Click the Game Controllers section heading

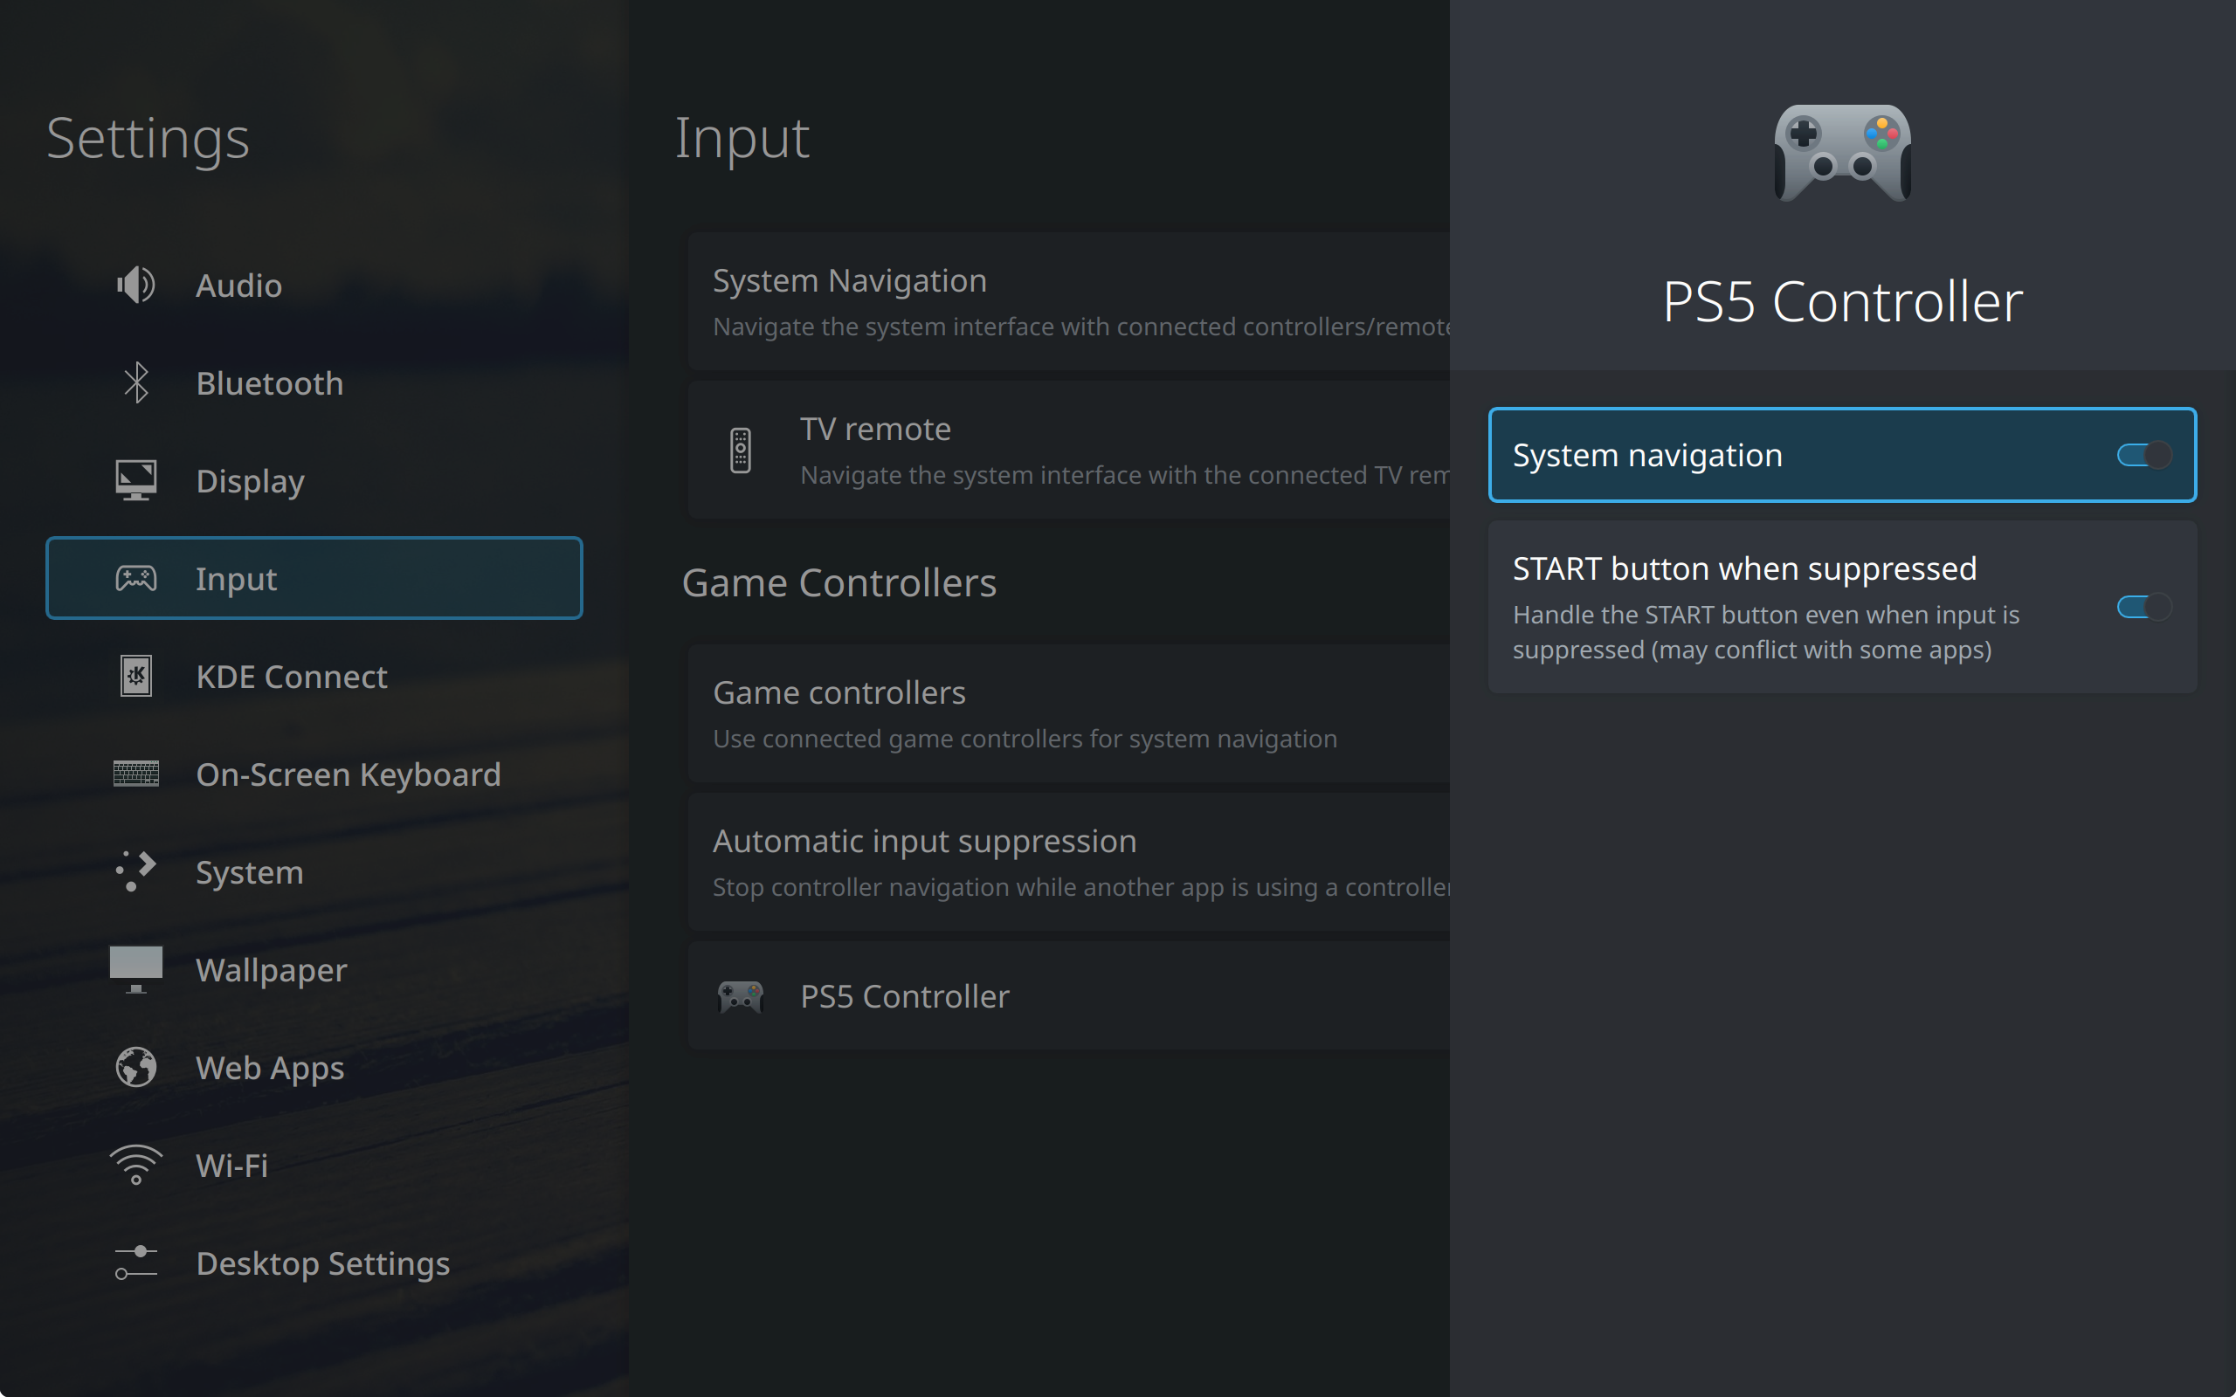click(839, 583)
